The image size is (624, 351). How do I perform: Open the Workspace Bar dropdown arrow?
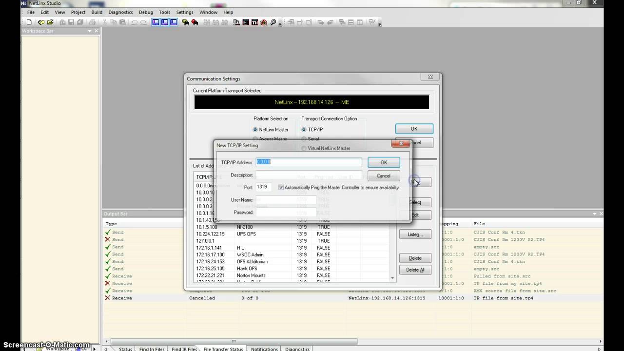[90, 31]
